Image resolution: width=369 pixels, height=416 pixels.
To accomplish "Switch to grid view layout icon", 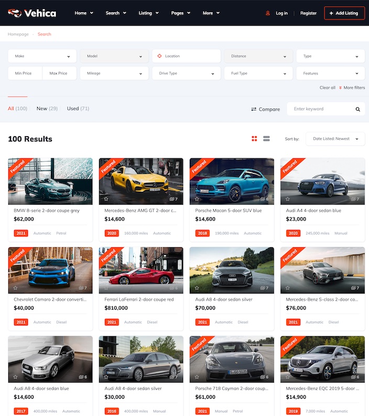I will (x=255, y=139).
